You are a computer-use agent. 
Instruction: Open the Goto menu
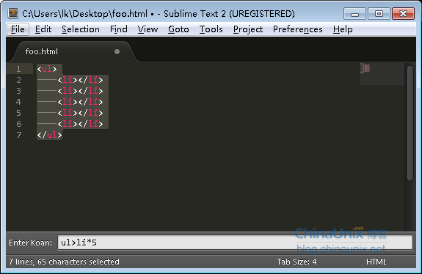pos(178,29)
